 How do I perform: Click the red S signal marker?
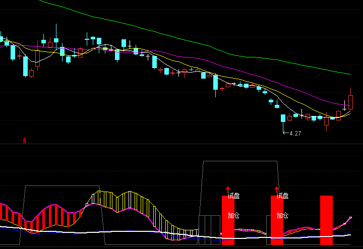(x=25, y=141)
